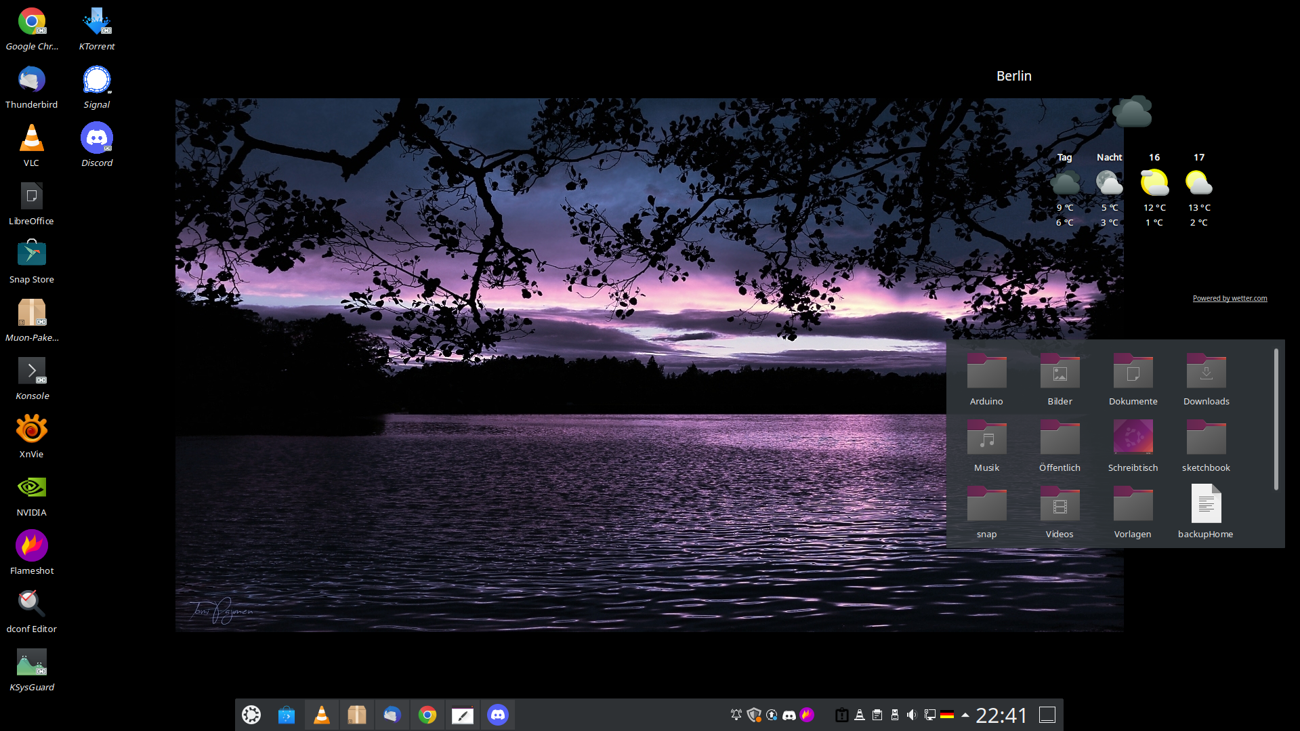Click the German keyboard layout flag
The height and width of the screenshot is (731, 1300).
(947, 715)
